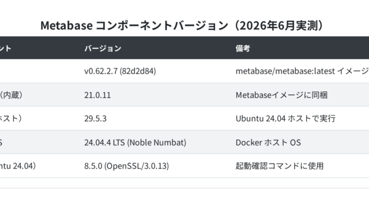Click the ホスト) component cell

[x=10, y=118]
